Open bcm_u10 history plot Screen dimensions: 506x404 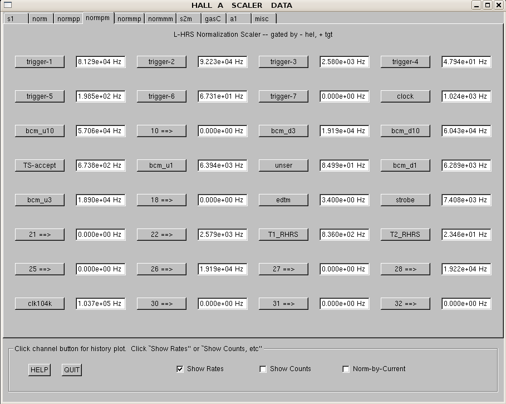pos(40,131)
